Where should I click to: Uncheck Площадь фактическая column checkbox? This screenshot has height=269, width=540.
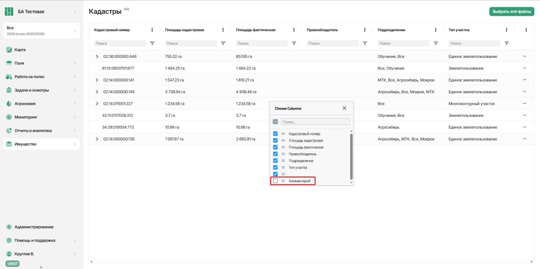click(x=275, y=147)
